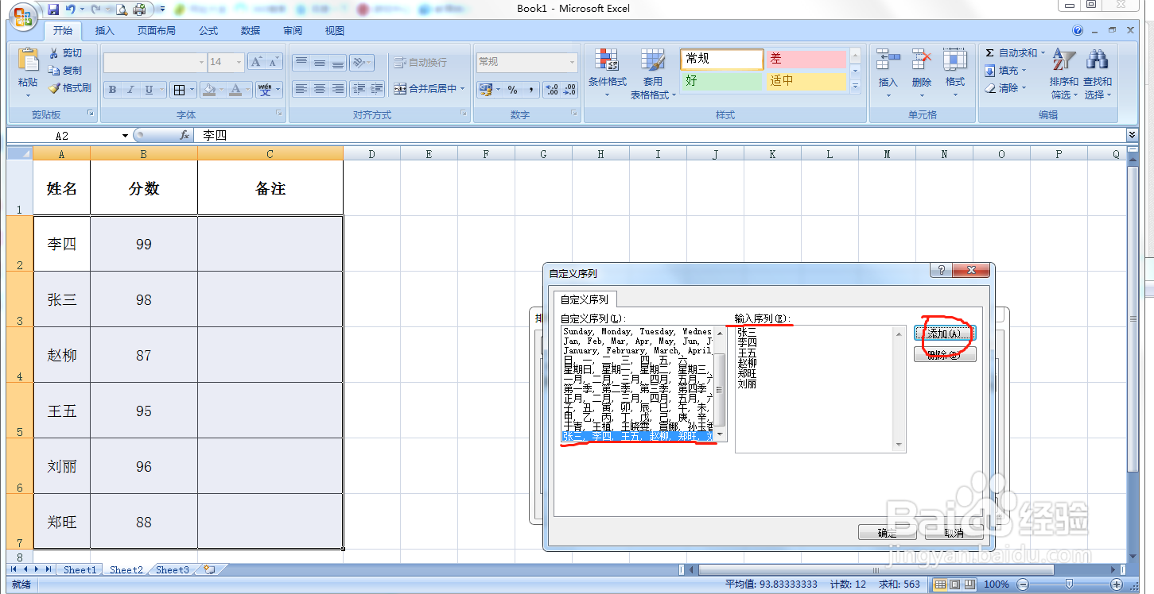Viewport: 1154px width, 594px height.
Task: Open 排序和筛选 menu button
Action: (x=1063, y=74)
